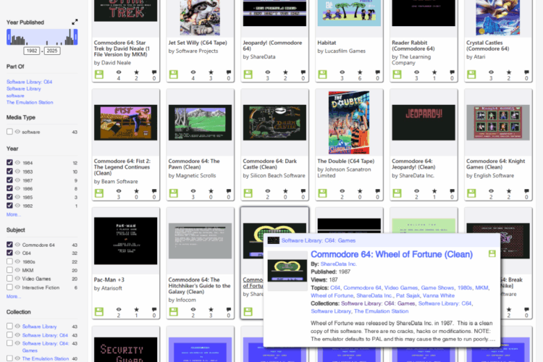Click the floppy icon on Star Trek card
Image resolution: width=543 pixels, height=362 pixels.
(x=99, y=75)
